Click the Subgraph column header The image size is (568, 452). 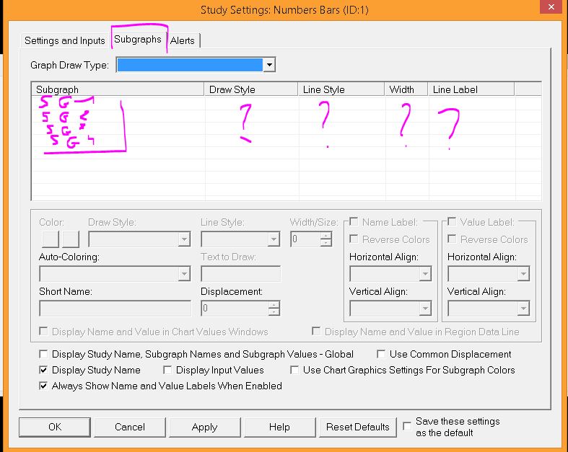pyautogui.click(x=118, y=89)
